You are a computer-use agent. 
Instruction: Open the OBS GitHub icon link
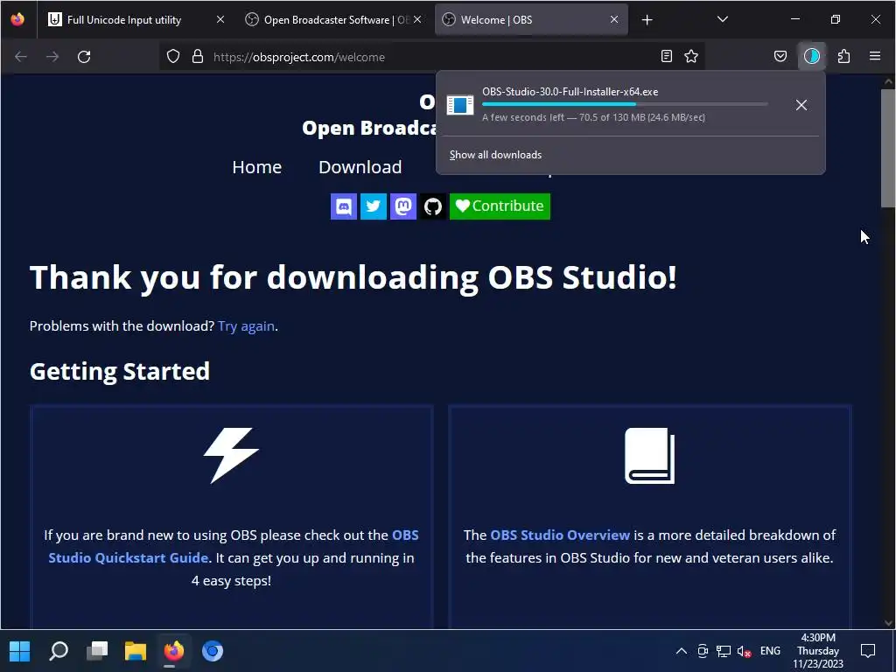[432, 206]
